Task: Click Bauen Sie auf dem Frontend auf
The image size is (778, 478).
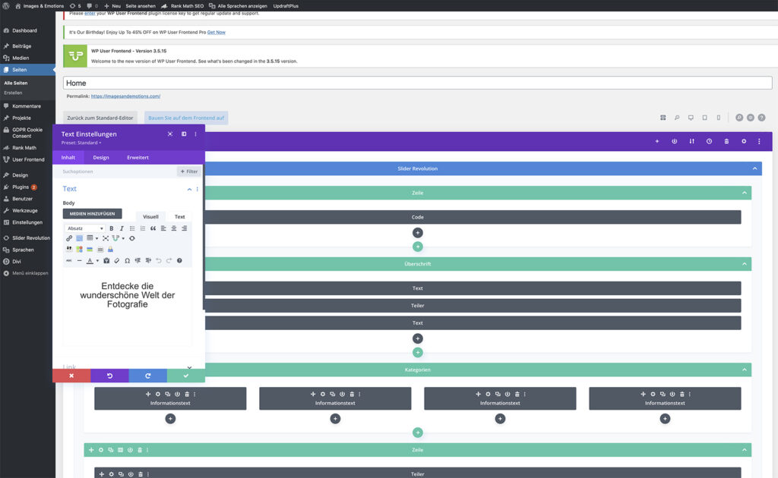Action: (186, 118)
